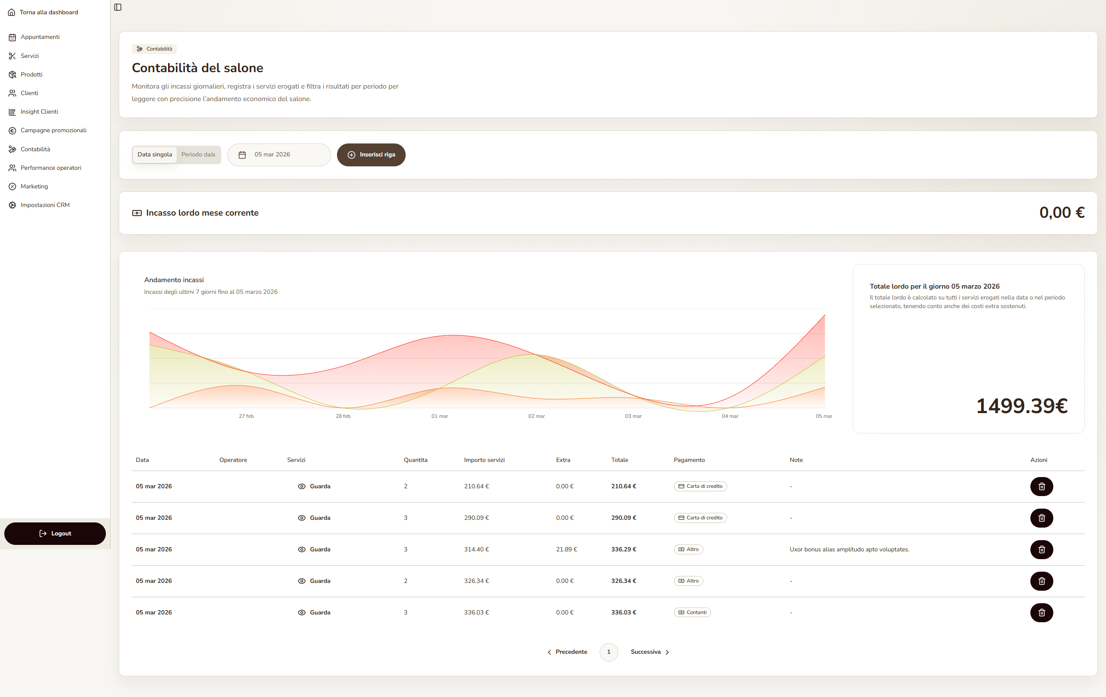
Task: Click the calendar icon in date field
Action: pos(242,155)
